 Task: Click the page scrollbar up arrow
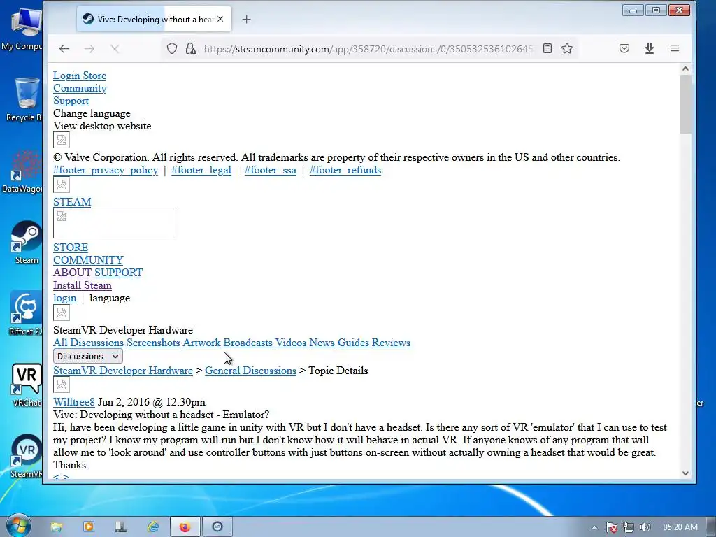pyautogui.click(x=685, y=69)
